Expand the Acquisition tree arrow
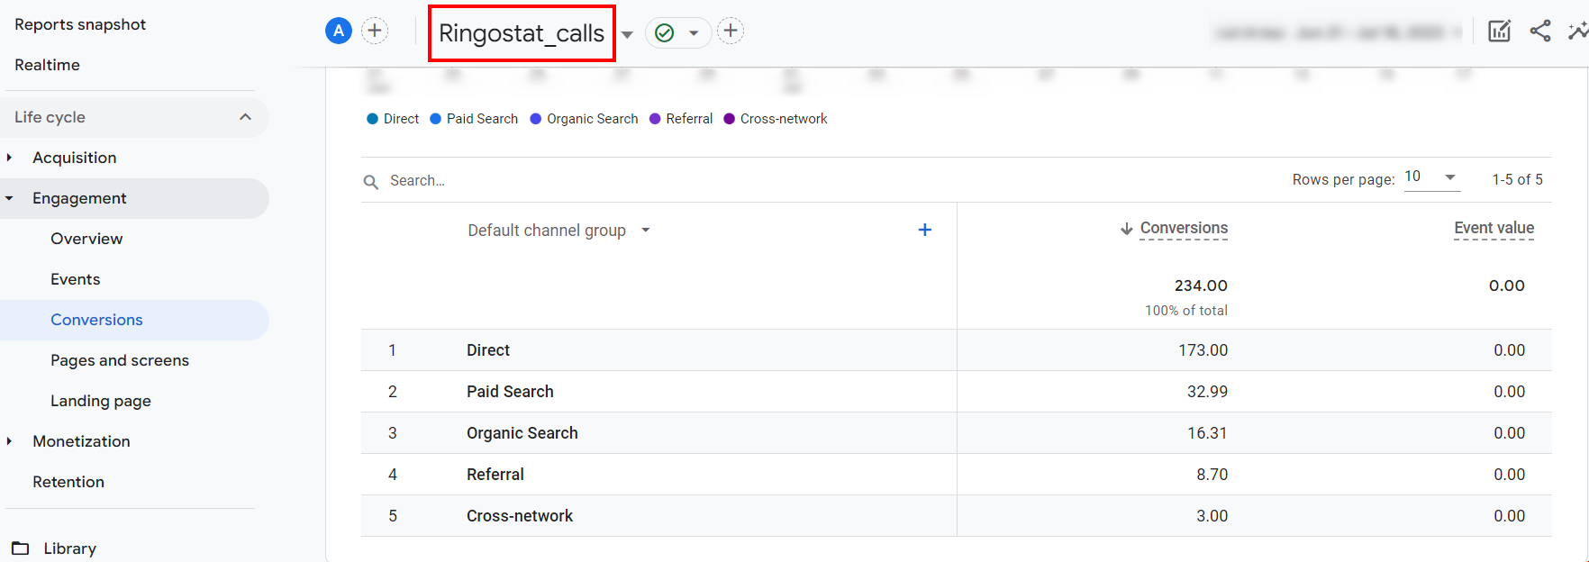Screen dimensions: 1589x562 9,158
